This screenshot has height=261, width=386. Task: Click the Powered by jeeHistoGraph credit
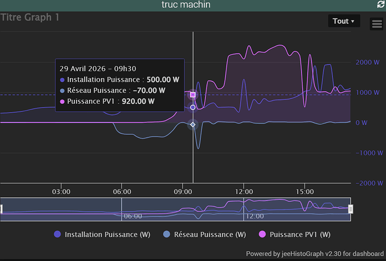314,254
